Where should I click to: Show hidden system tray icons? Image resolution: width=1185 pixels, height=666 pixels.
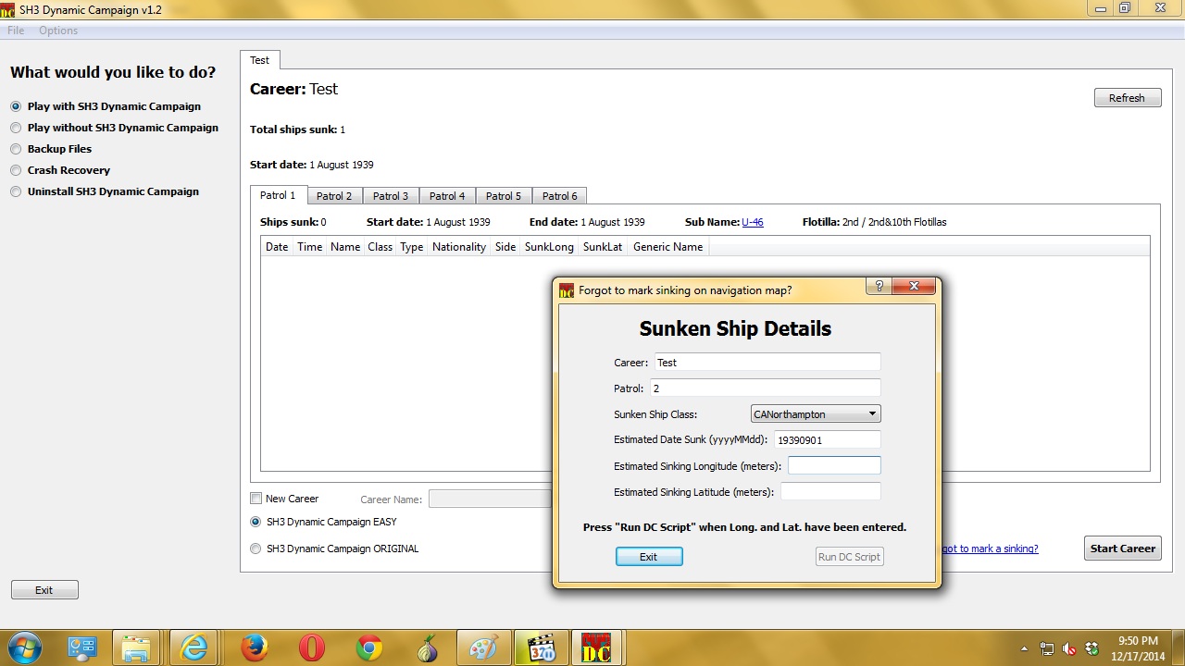tap(1024, 648)
